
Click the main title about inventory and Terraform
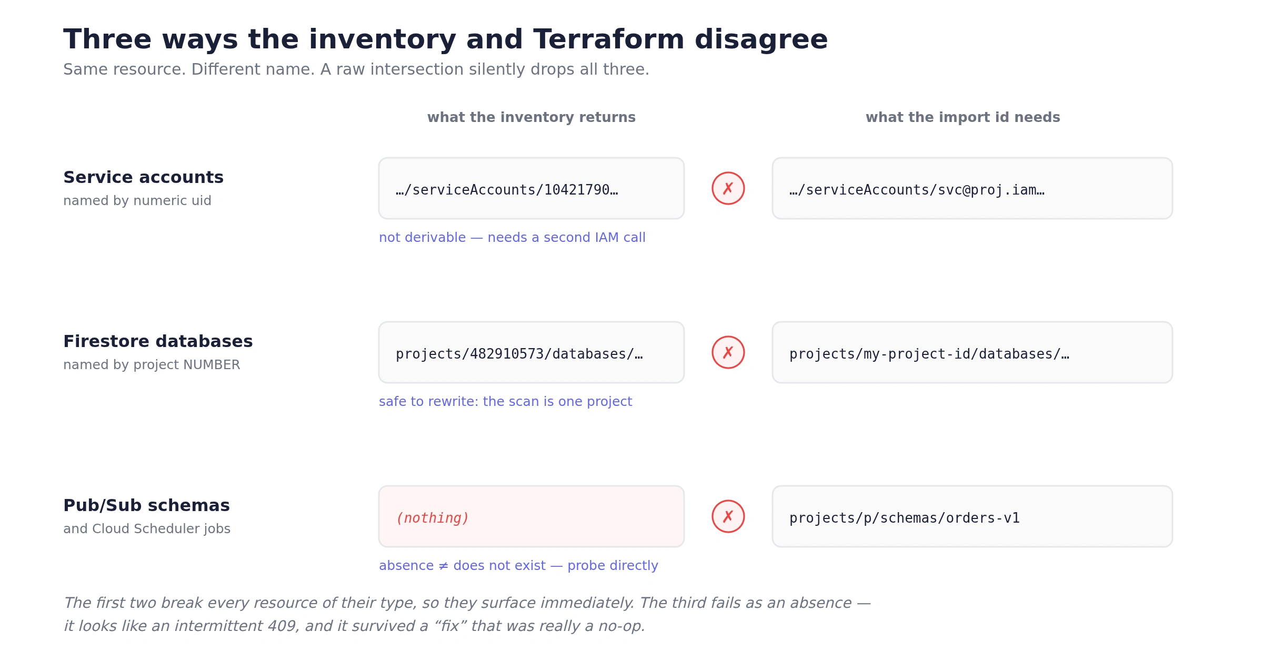point(446,40)
